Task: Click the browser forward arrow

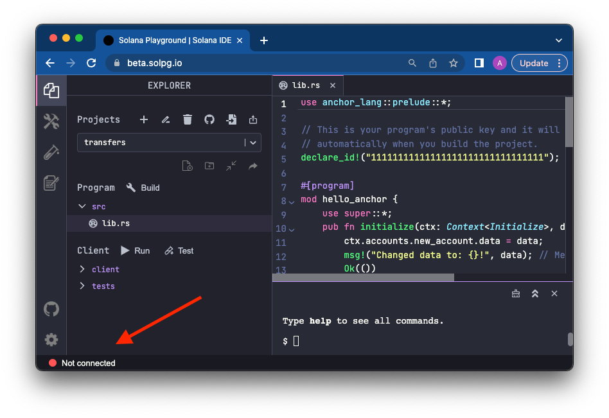Action: (x=71, y=63)
